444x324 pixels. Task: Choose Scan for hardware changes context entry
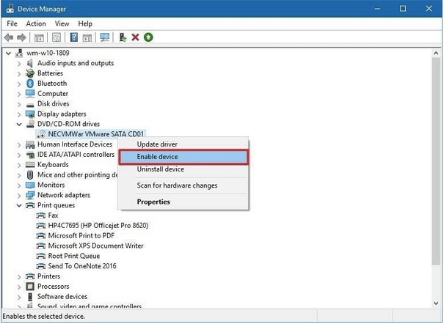(x=183, y=185)
